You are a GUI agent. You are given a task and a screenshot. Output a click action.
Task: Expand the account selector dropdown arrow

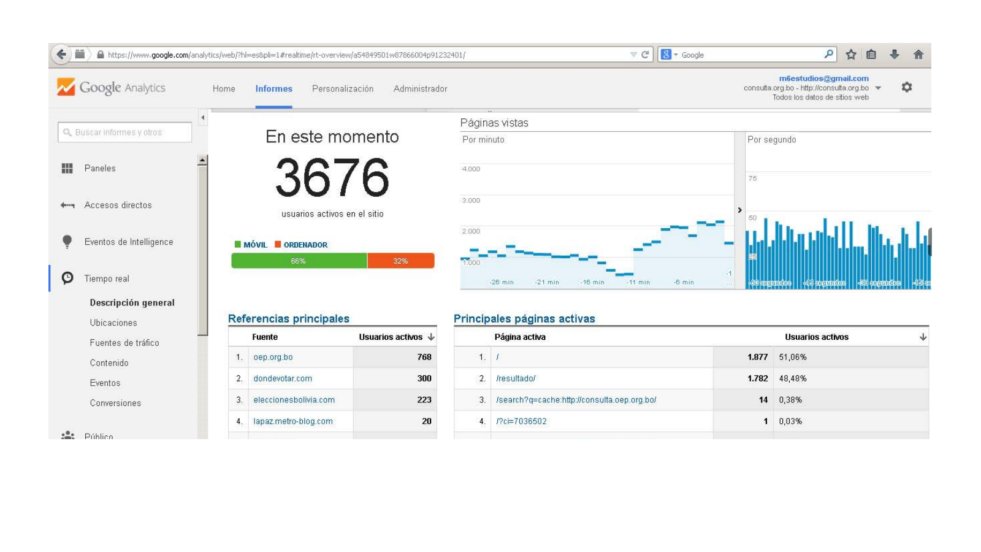pos(878,88)
